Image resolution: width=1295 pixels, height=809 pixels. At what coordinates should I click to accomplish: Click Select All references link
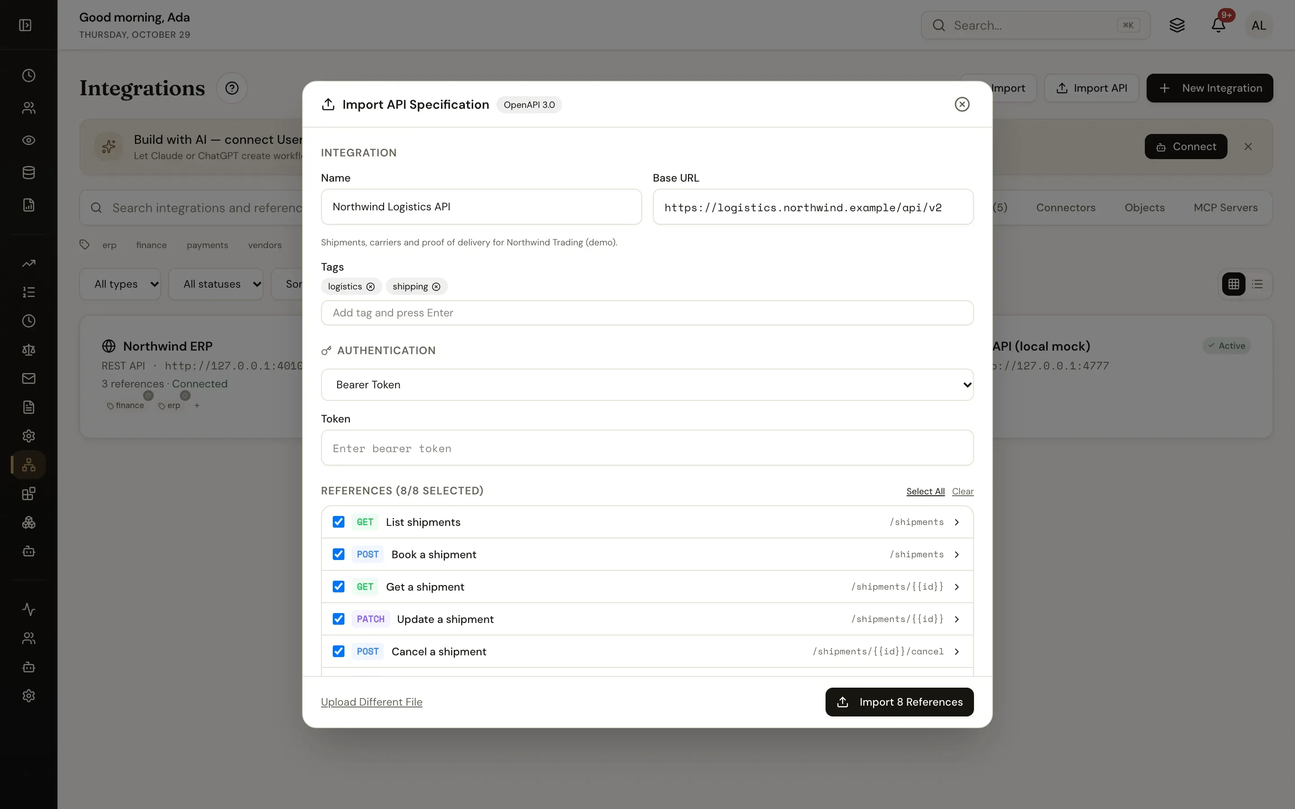(925, 491)
